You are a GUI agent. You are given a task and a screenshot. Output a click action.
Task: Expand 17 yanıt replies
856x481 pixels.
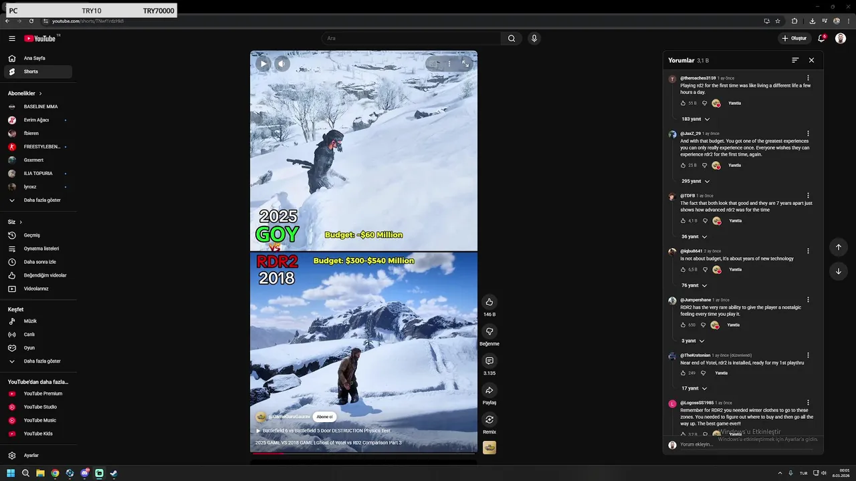pos(694,388)
